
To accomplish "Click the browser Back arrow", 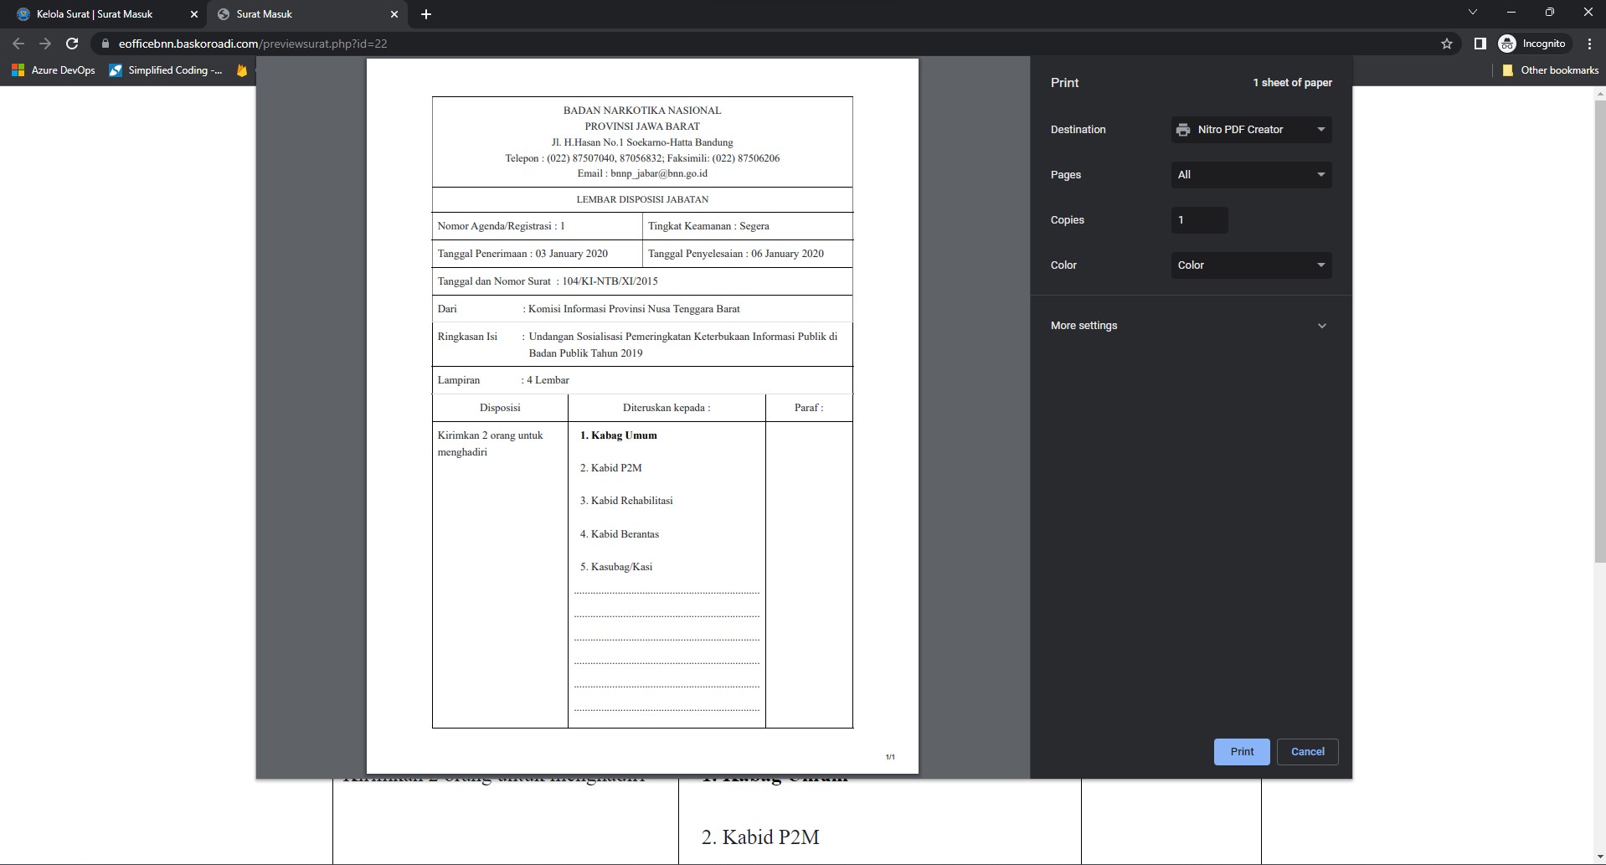I will point(18,44).
